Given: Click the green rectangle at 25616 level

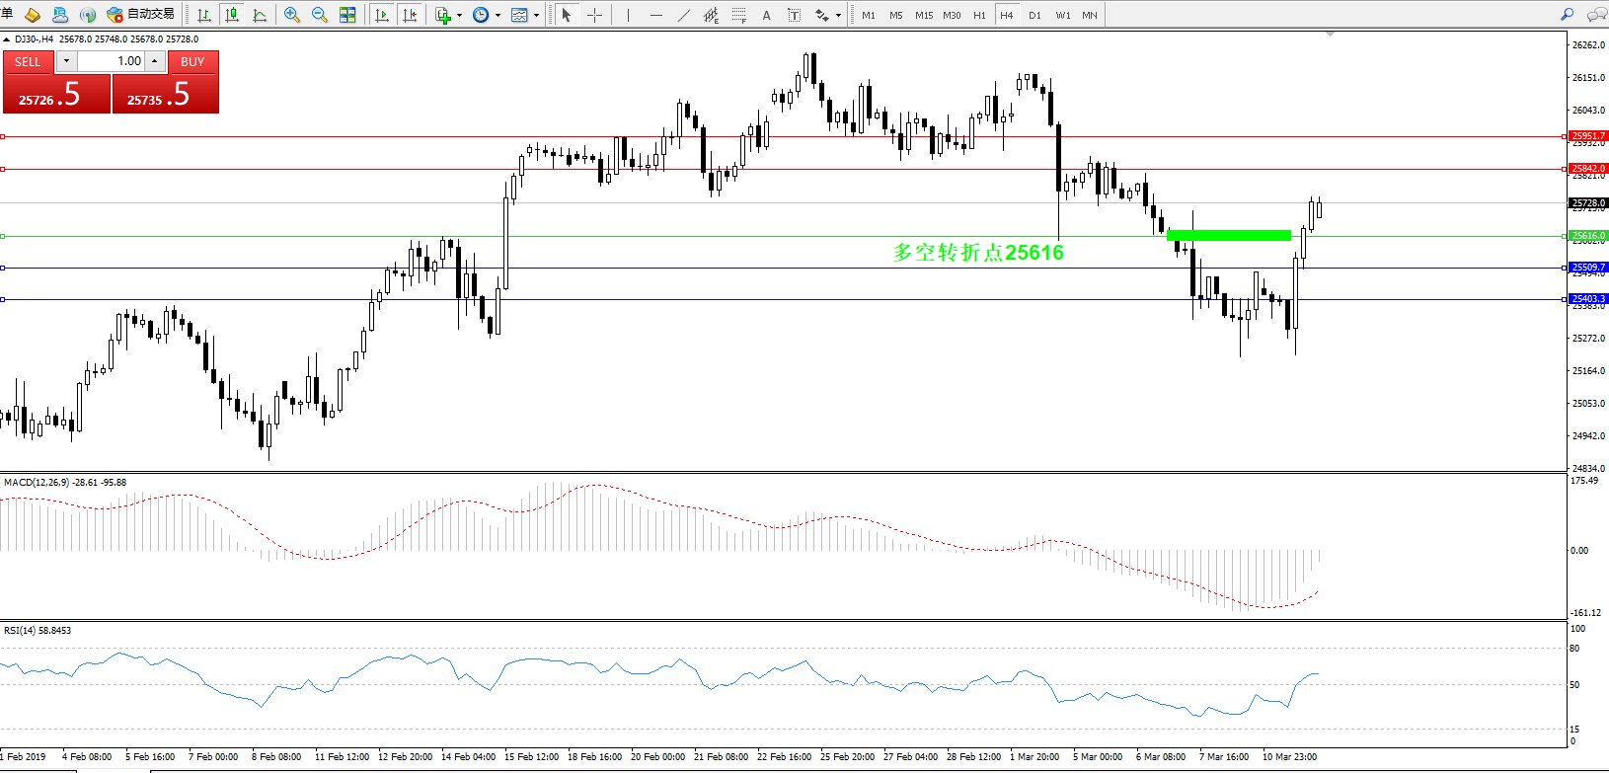Looking at the screenshot, I should (1228, 235).
